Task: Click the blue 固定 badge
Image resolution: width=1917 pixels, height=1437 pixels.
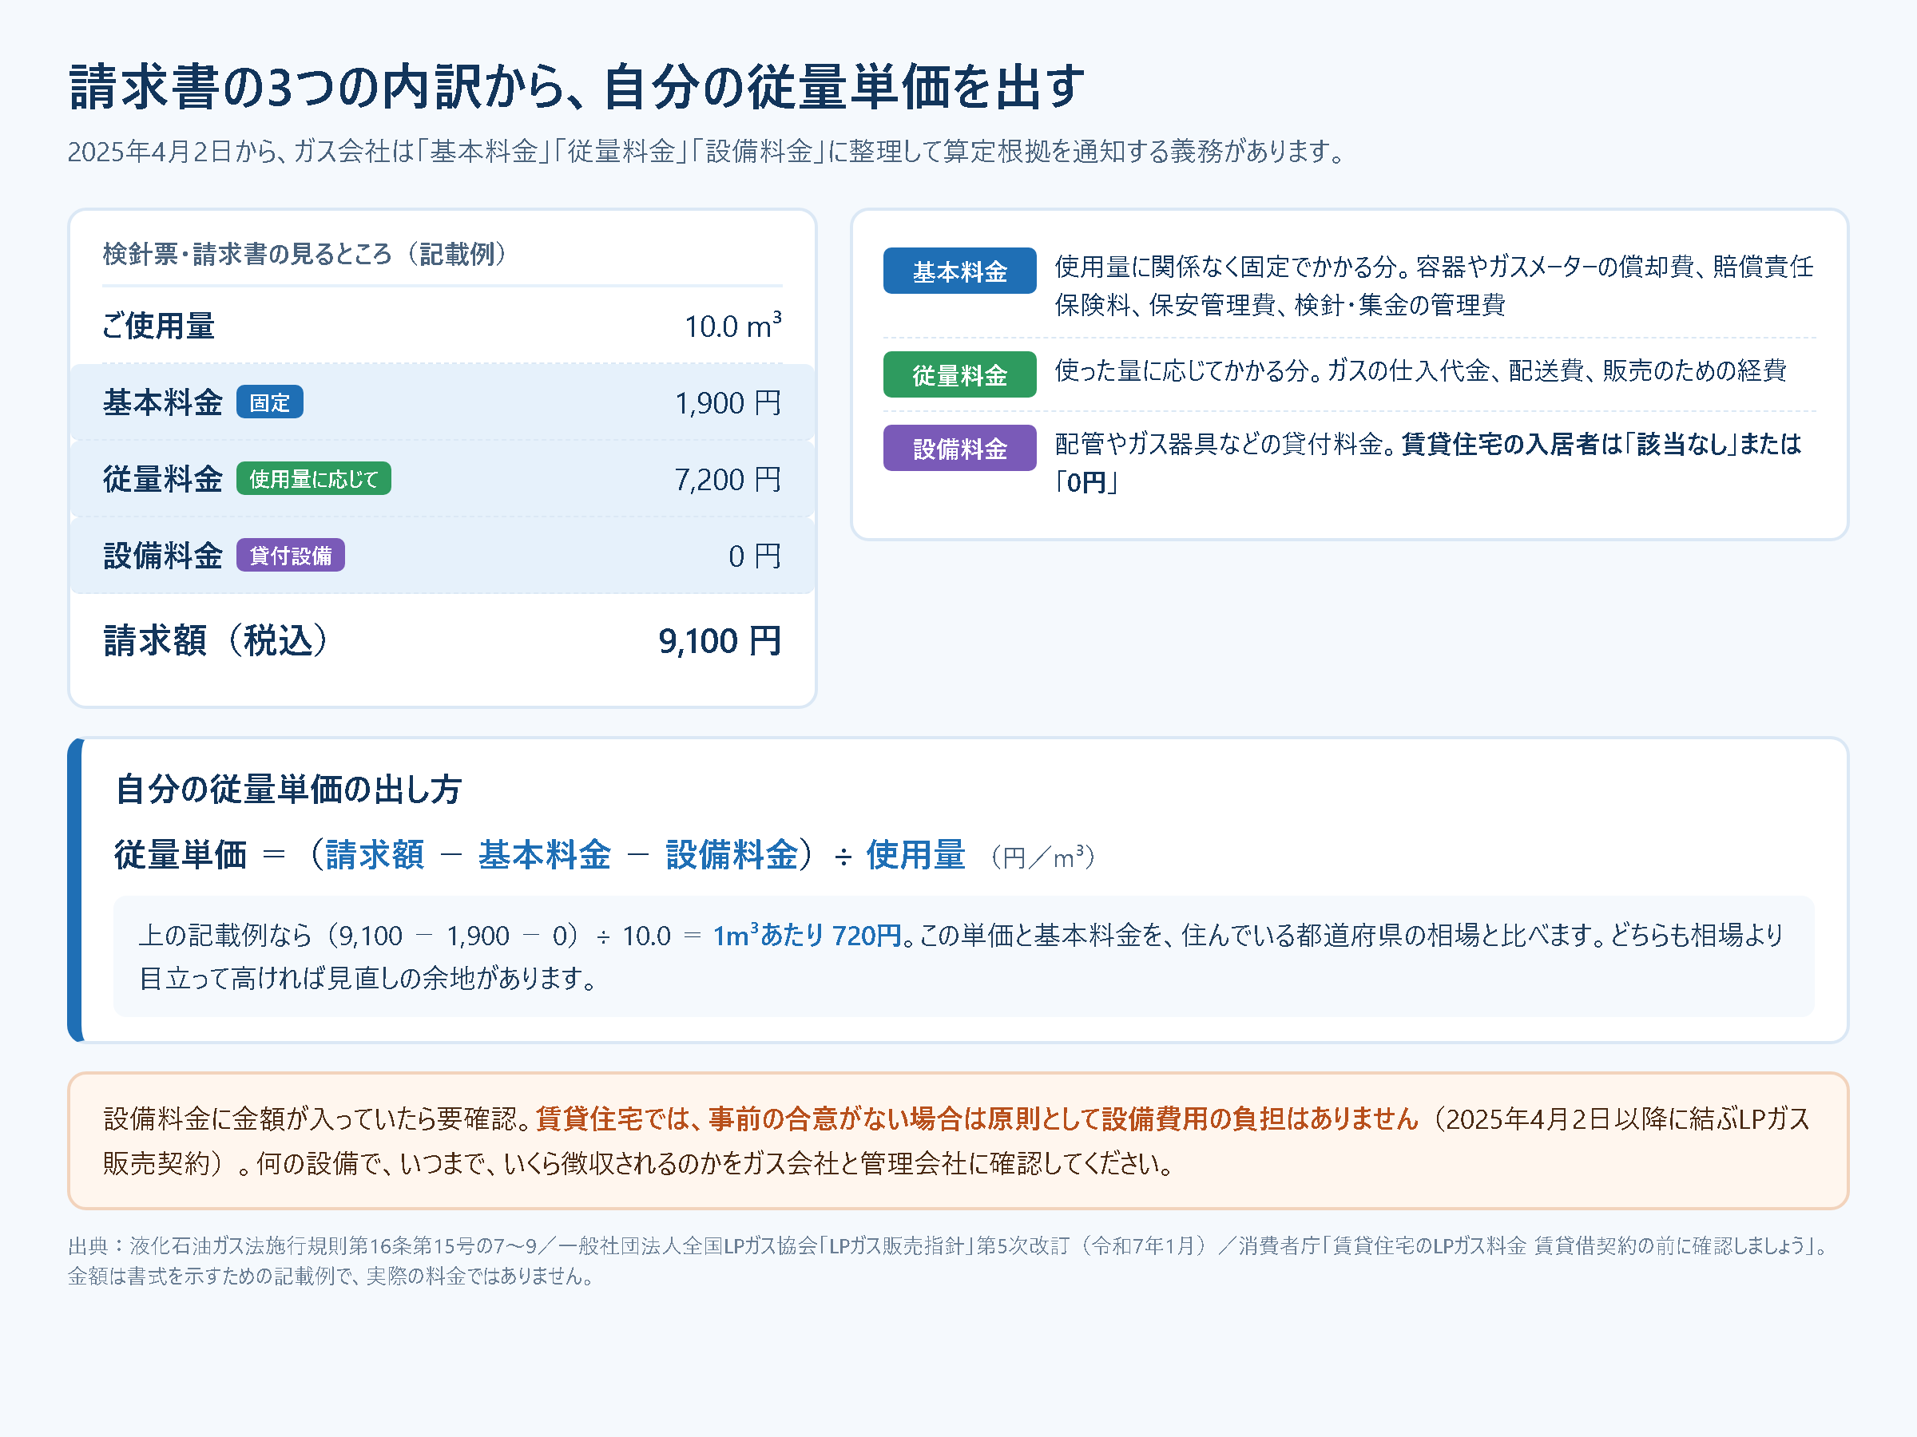Action: [x=269, y=402]
